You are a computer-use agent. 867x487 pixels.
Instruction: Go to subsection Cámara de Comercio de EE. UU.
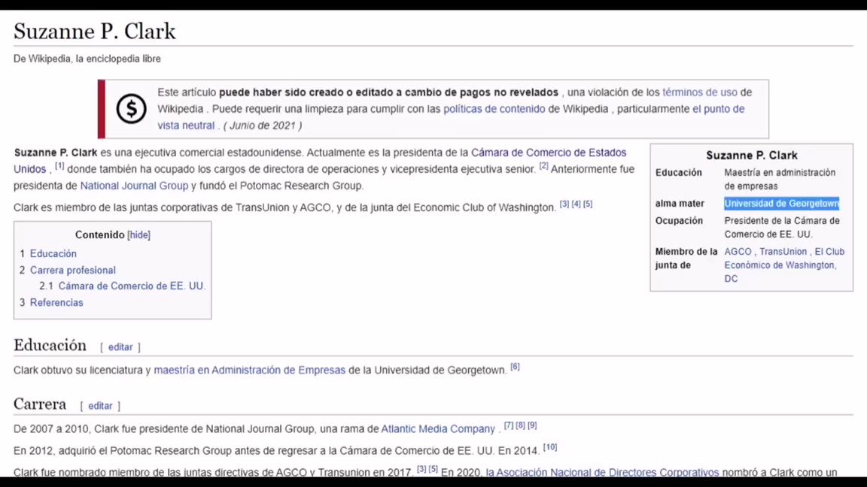pos(132,286)
